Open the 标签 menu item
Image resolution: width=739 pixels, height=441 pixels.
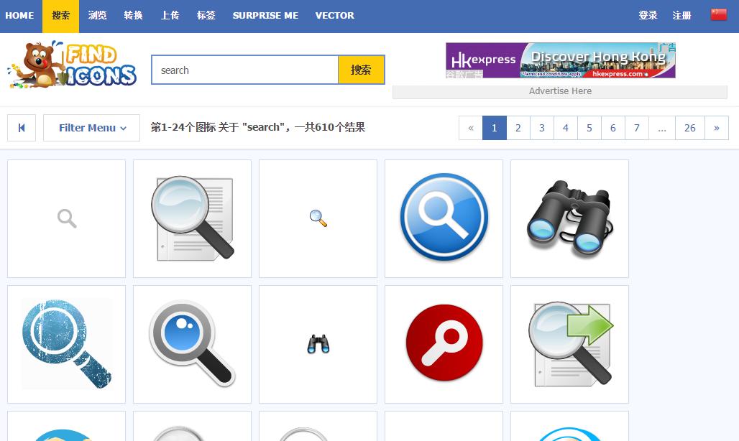206,16
